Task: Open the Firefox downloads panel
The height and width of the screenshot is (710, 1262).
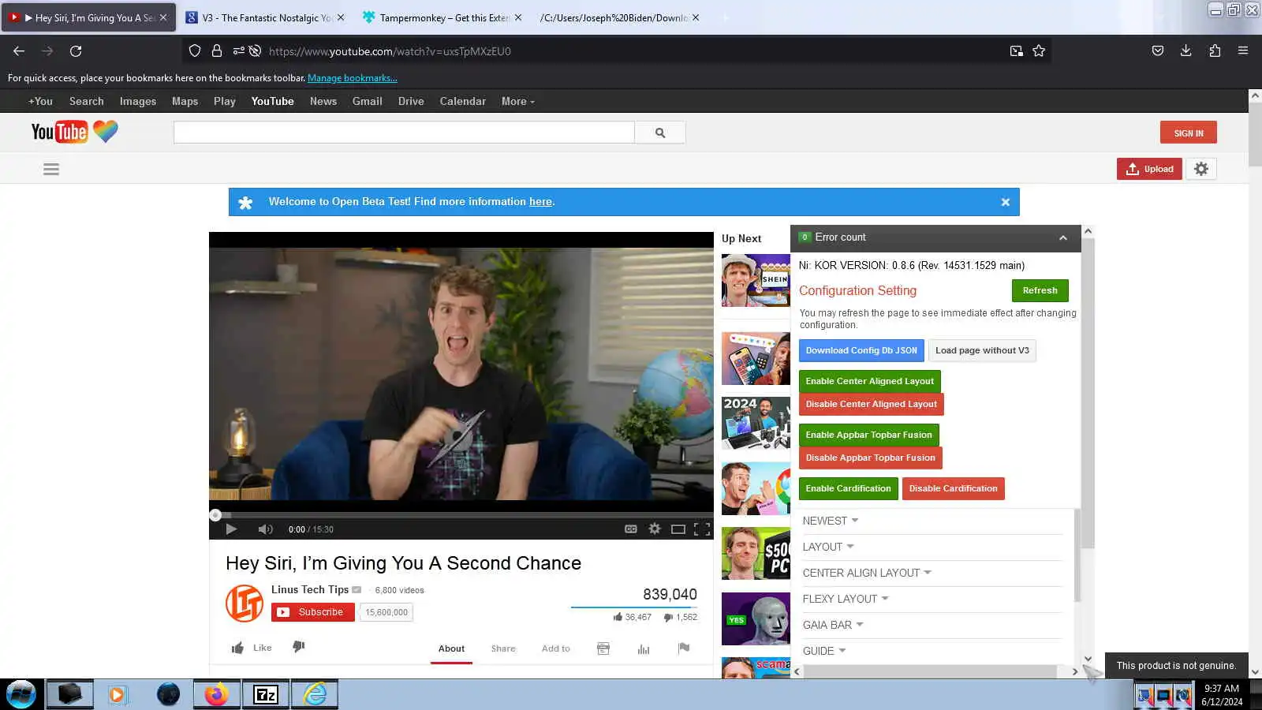Action: (x=1185, y=51)
